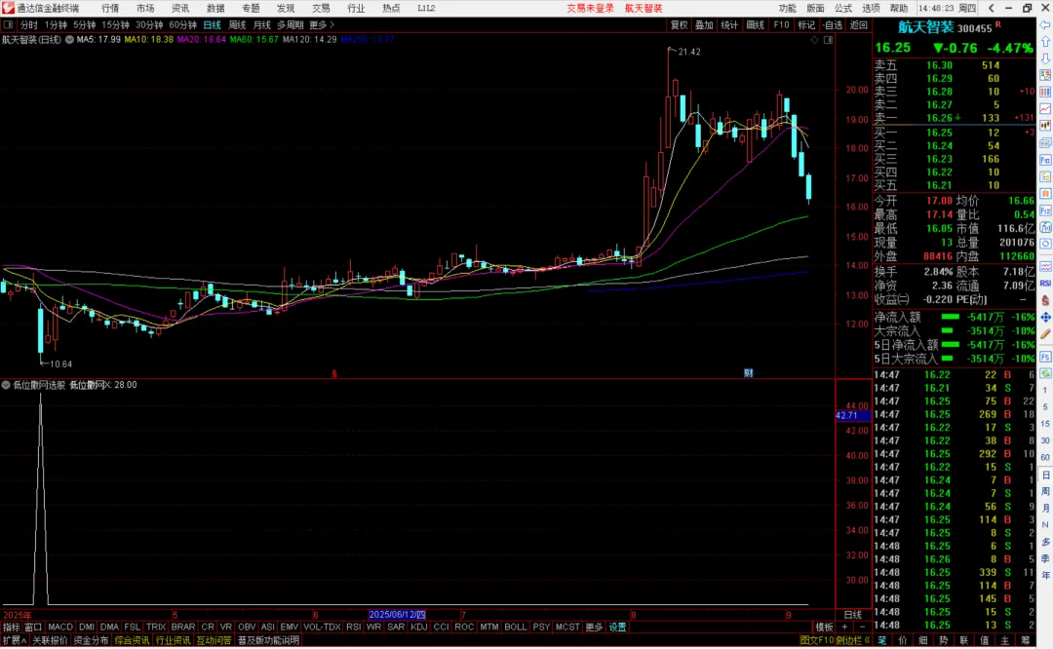Click 交易未登录 trading login link

590,8
